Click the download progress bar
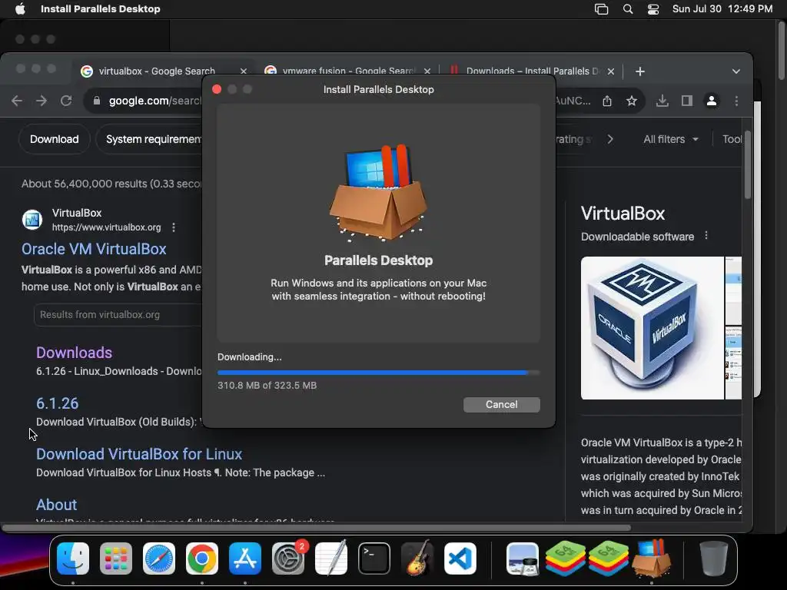The image size is (787, 590). click(378, 373)
